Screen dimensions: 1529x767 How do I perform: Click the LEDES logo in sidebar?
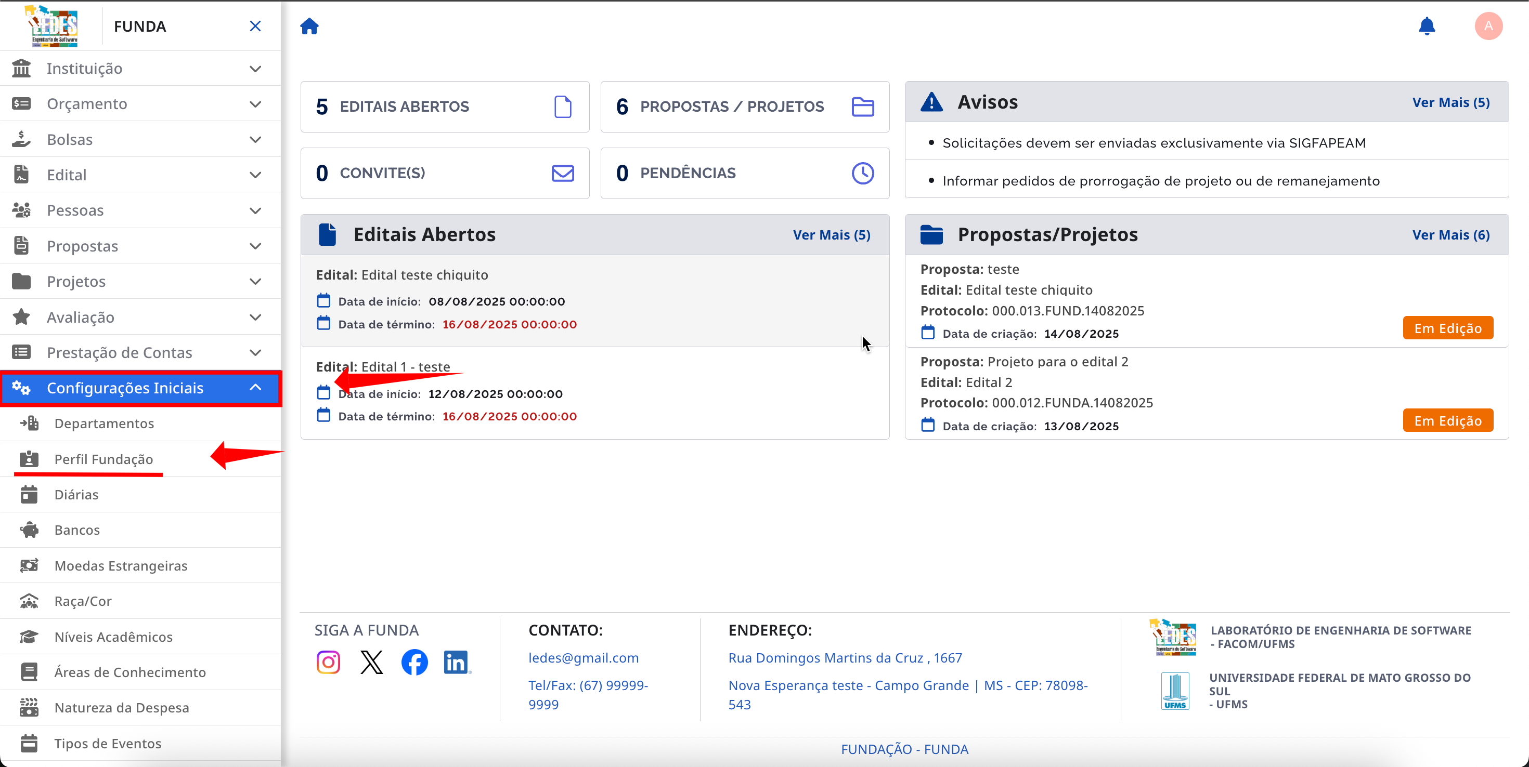52,25
